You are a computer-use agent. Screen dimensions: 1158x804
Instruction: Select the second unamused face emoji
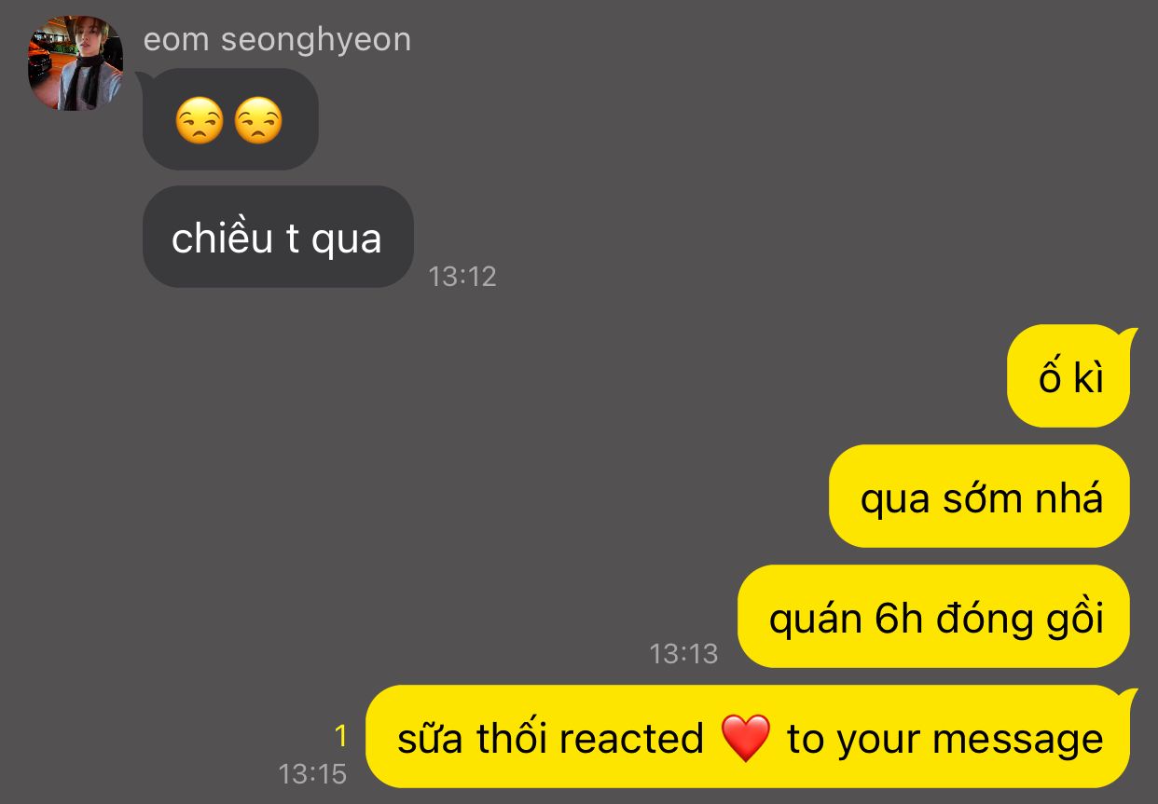click(258, 121)
